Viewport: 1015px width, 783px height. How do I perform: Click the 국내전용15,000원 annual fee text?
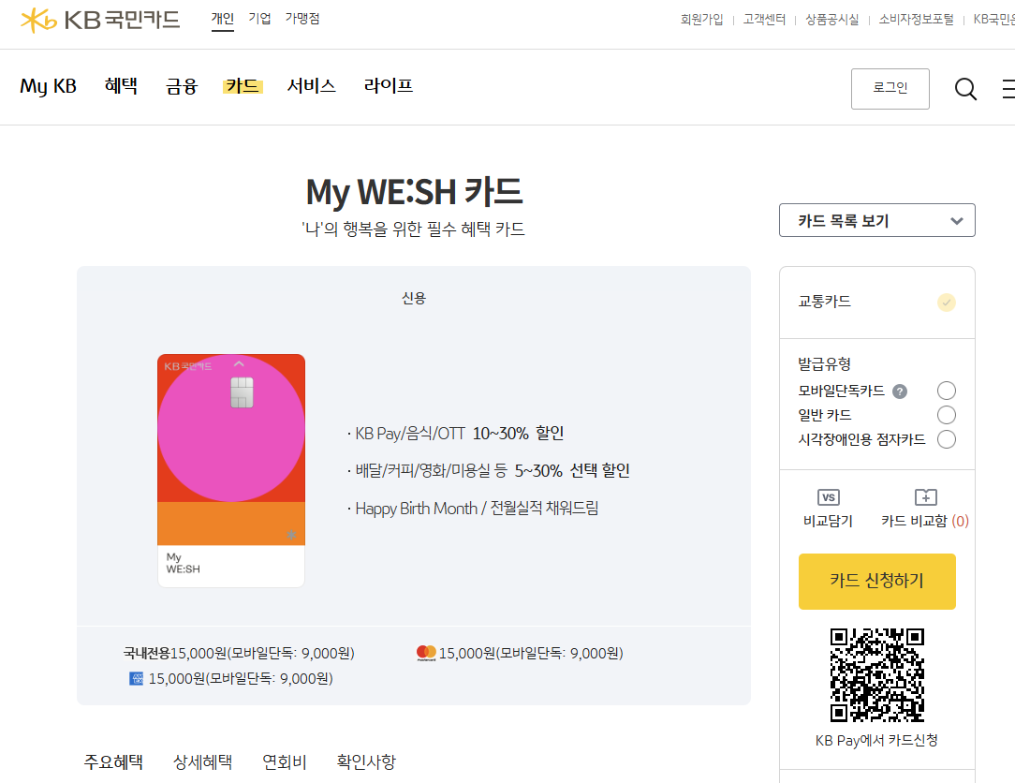(239, 653)
